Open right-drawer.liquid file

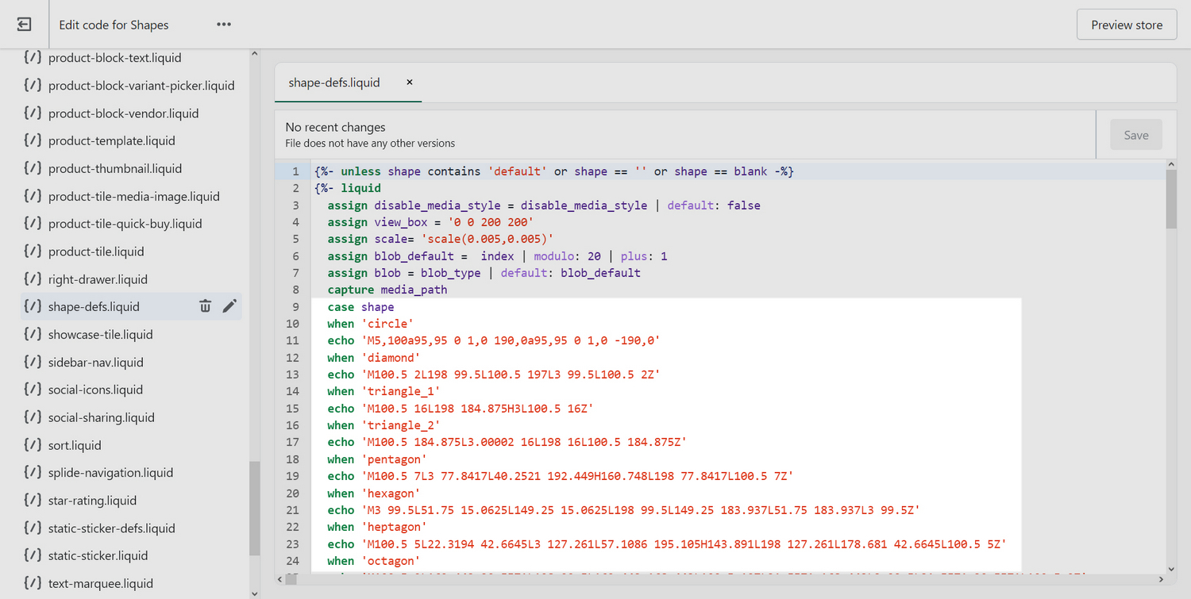coord(98,279)
